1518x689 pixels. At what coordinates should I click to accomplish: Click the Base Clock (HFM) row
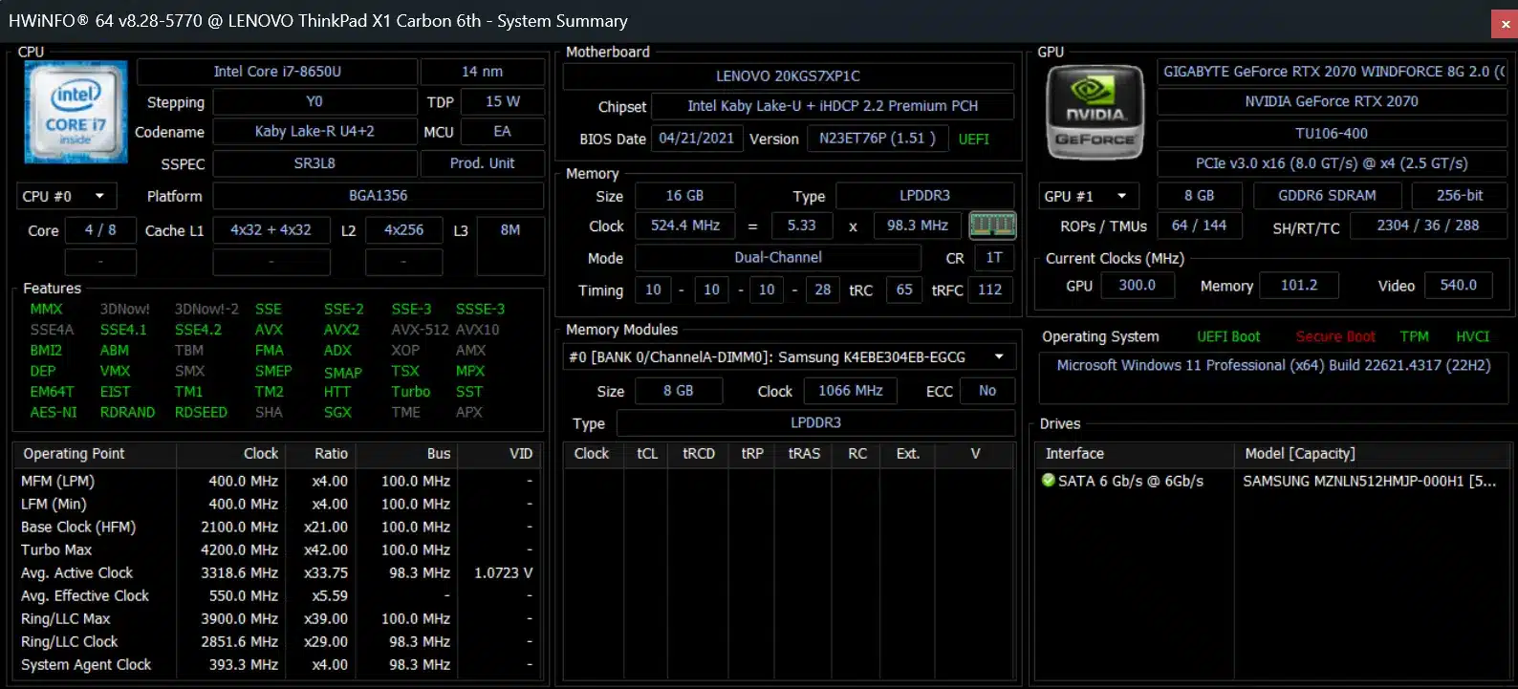277,528
